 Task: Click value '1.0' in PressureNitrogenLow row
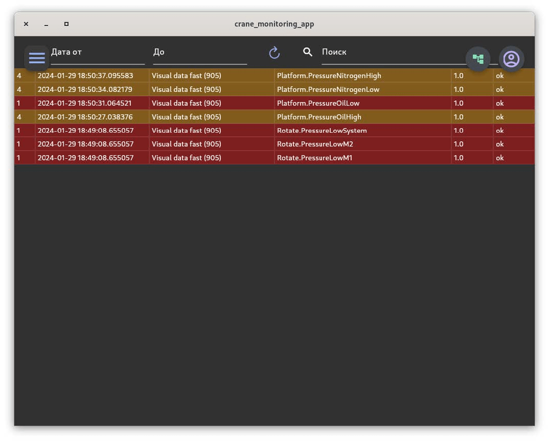pos(459,89)
